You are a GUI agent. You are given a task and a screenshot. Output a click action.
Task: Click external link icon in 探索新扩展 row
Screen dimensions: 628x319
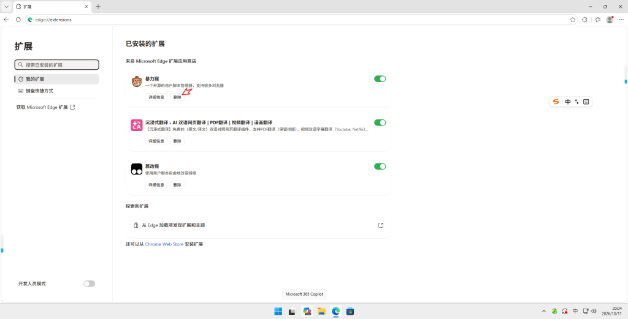coord(381,225)
